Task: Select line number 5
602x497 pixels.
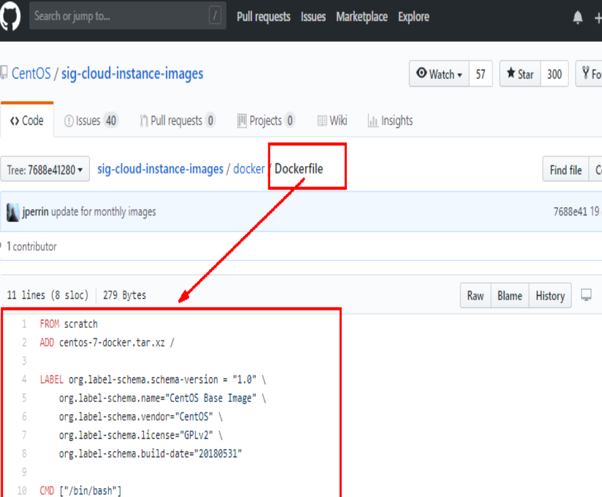Action: 24,398
